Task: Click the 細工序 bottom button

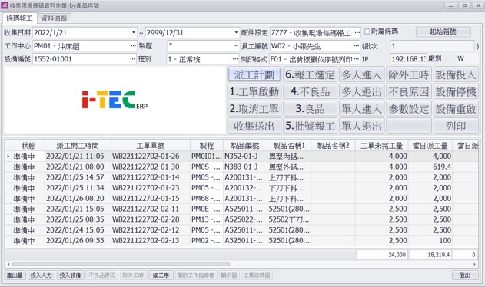Action: (161, 275)
